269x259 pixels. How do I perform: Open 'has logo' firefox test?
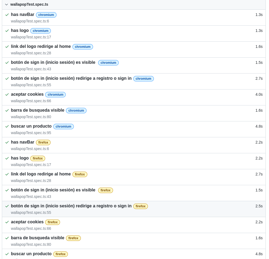point(20,158)
